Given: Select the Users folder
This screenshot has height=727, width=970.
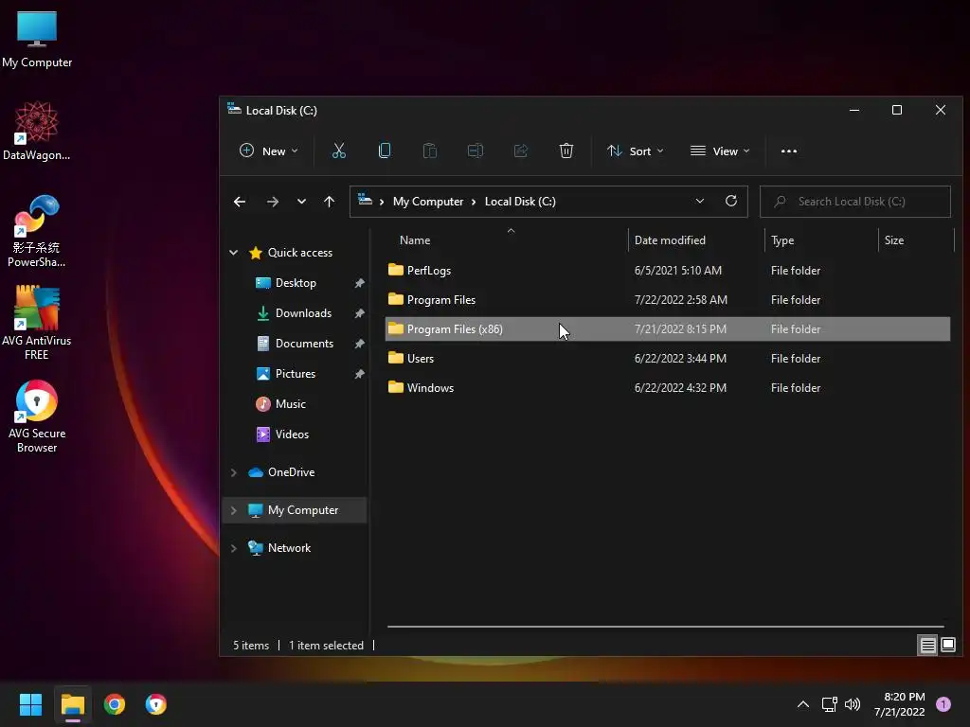Looking at the screenshot, I should pos(668,359).
